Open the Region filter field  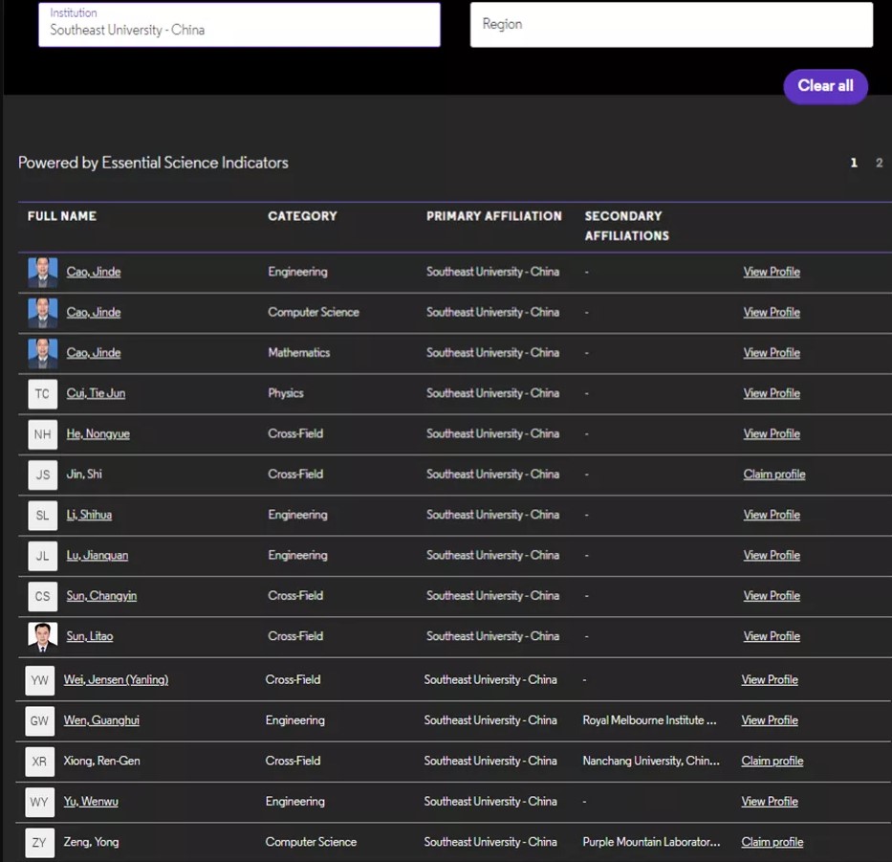pos(671,25)
